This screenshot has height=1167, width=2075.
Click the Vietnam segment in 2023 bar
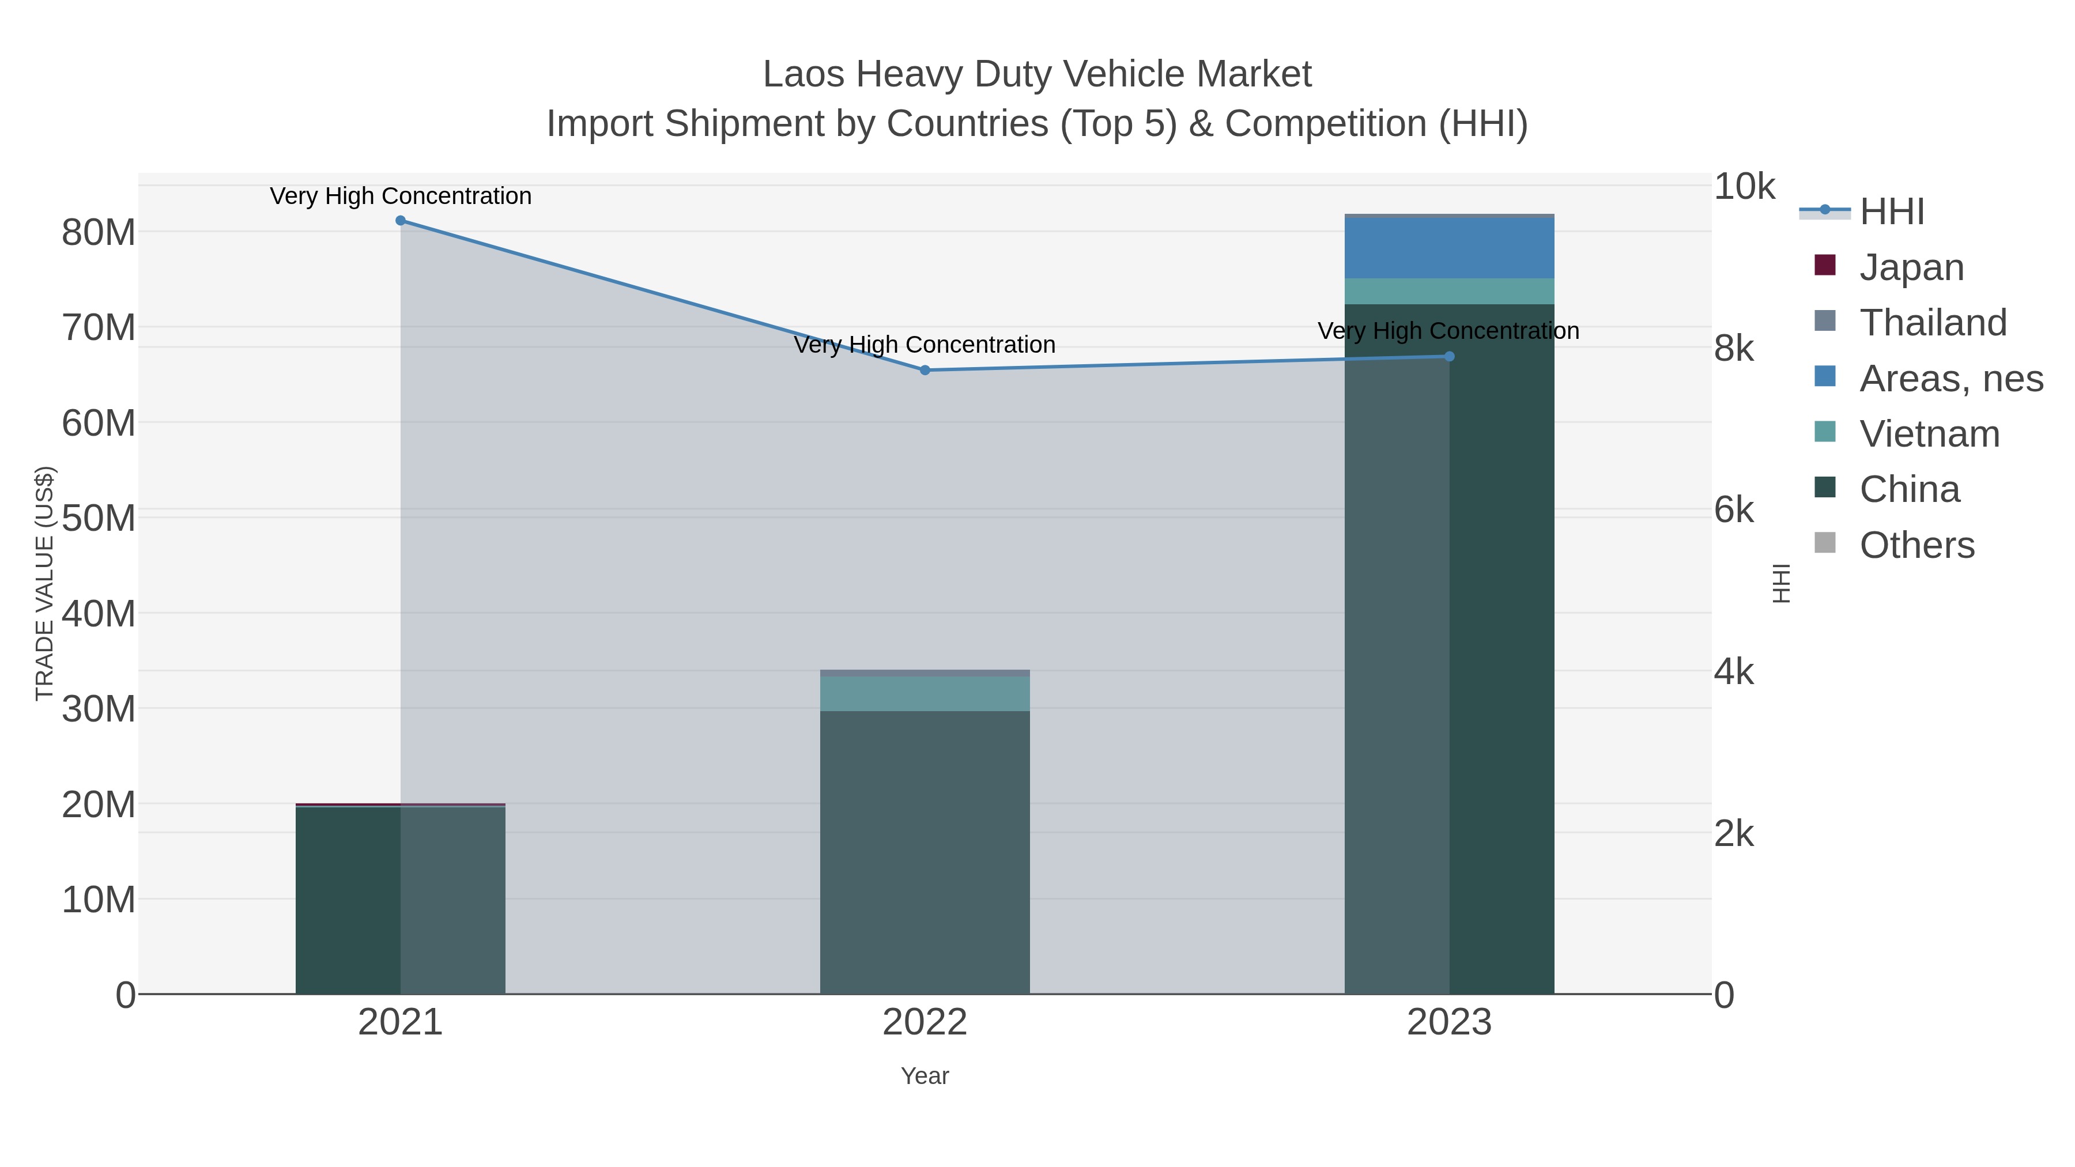pos(1449,292)
